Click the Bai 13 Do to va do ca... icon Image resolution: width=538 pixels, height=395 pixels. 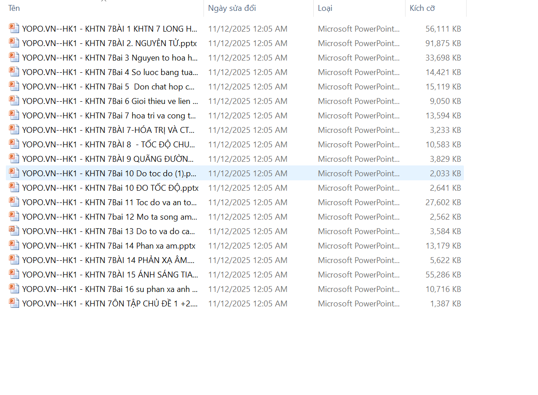click(x=14, y=231)
